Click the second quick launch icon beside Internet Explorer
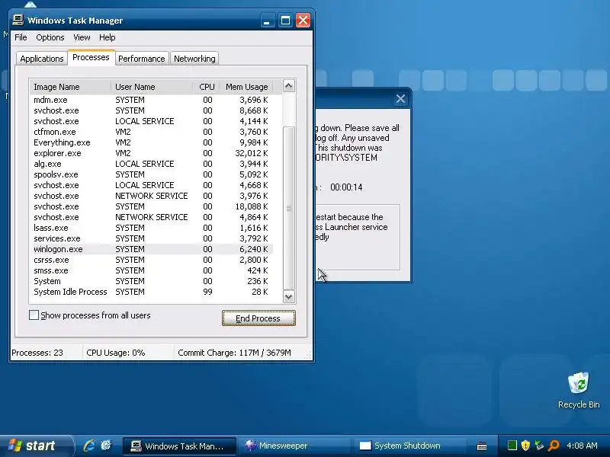 (x=106, y=446)
